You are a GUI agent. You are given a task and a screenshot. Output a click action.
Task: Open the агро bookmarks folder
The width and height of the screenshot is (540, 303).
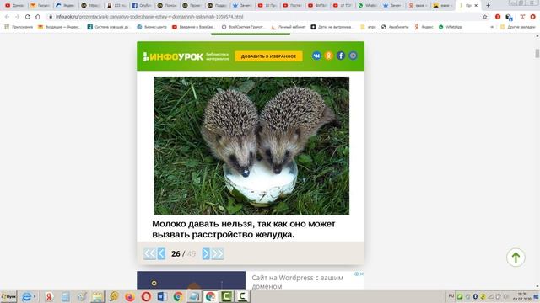pyautogui.click(x=368, y=27)
